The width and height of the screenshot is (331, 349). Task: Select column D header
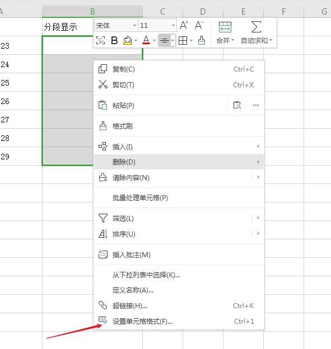(x=203, y=11)
